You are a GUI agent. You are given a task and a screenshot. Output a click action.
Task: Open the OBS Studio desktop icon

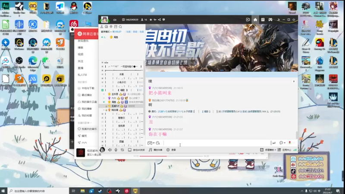tap(19, 63)
